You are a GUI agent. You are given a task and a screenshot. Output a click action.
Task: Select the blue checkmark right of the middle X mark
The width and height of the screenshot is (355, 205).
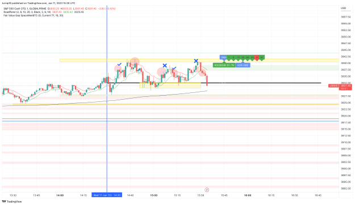coord(174,68)
